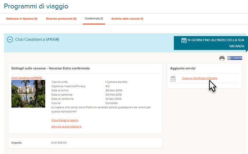Click the unit type value 1 Camera da letto
Screen dimensions: 248x154
click(116, 82)
